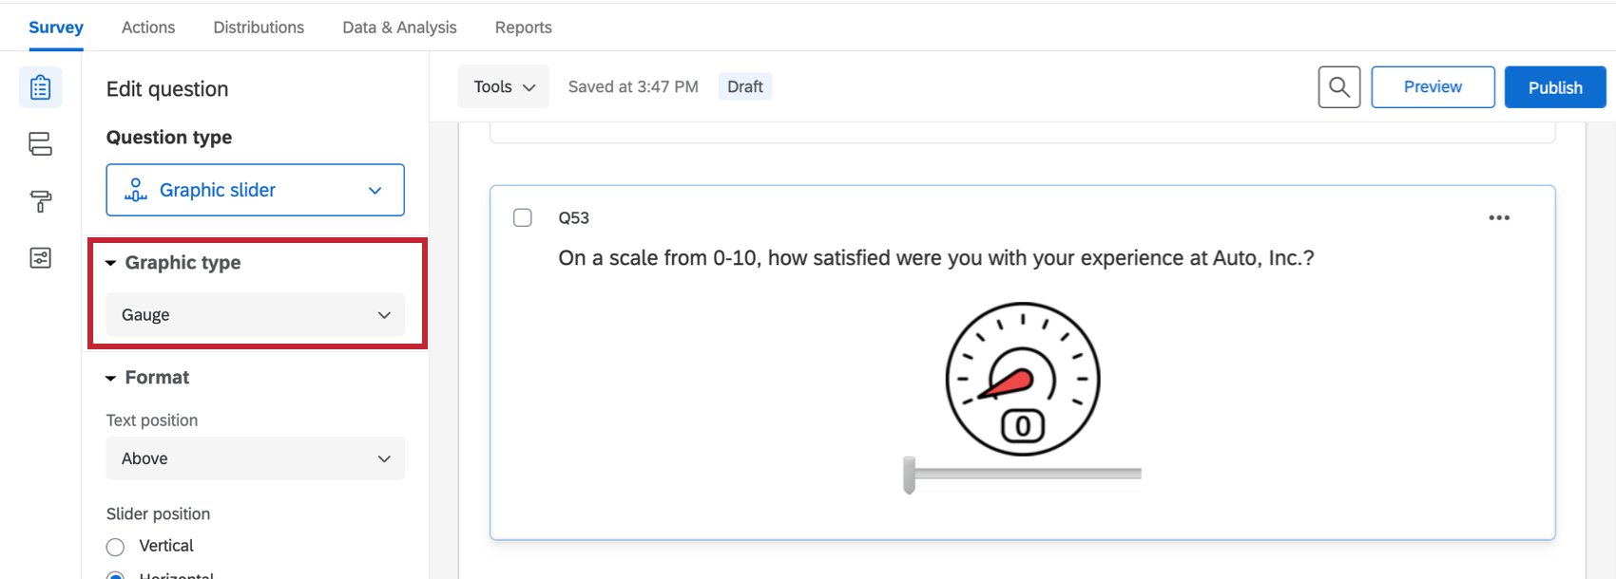
Task: Open the Text position Above dropdown
Action: [x=255, y=458]
